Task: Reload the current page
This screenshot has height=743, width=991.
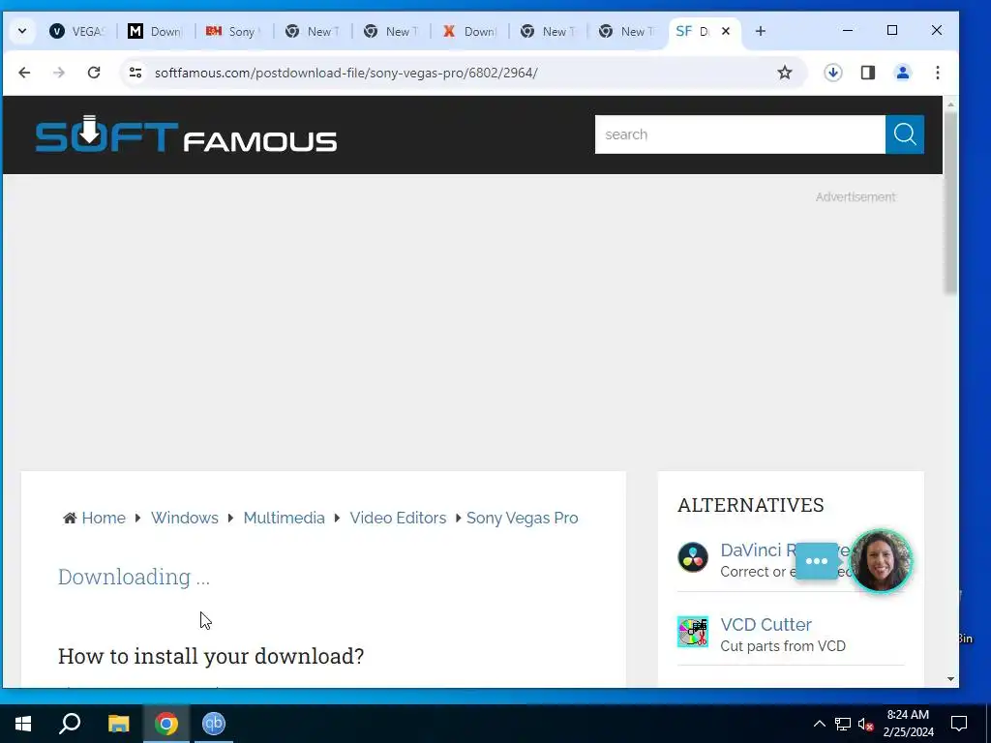Action: click(x=94, y=73)
